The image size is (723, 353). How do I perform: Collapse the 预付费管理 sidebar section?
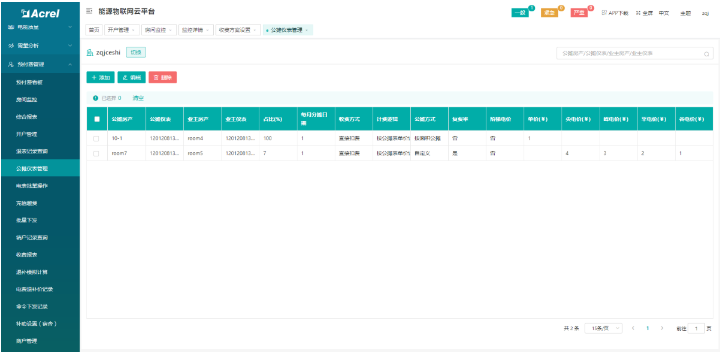pos(70,65)
